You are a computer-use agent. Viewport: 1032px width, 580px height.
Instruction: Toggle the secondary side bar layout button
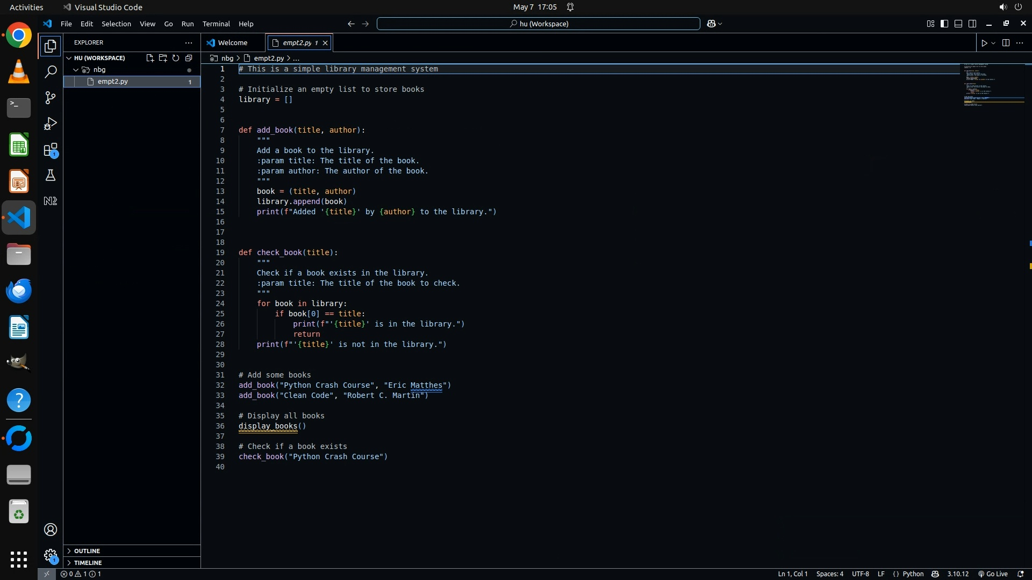972,24
